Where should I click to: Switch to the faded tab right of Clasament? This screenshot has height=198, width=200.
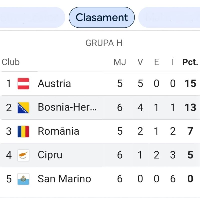[169, 17]
